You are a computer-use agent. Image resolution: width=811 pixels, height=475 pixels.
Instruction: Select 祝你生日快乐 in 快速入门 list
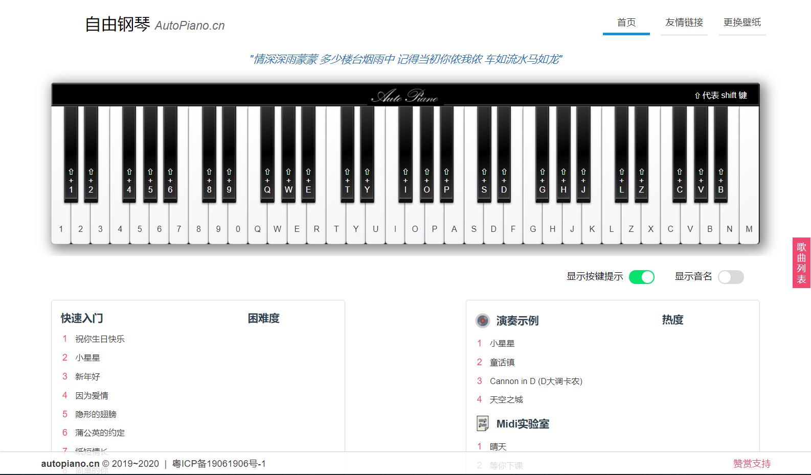point(100,339)
